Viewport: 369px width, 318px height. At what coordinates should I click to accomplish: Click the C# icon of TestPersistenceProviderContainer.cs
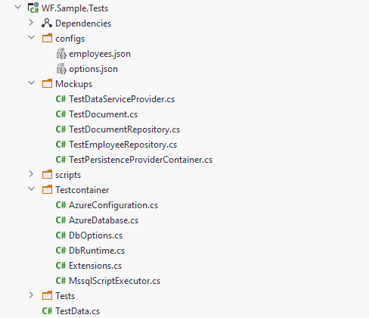click(x=60, y=160)
